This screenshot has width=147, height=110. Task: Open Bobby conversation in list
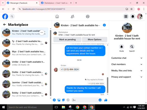click(x=25, y=94)
